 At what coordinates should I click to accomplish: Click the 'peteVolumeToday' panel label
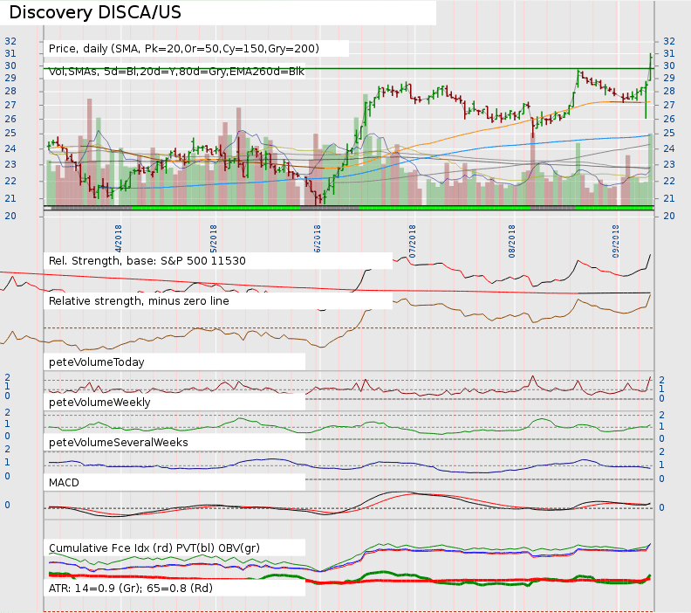tap(97, 362)
